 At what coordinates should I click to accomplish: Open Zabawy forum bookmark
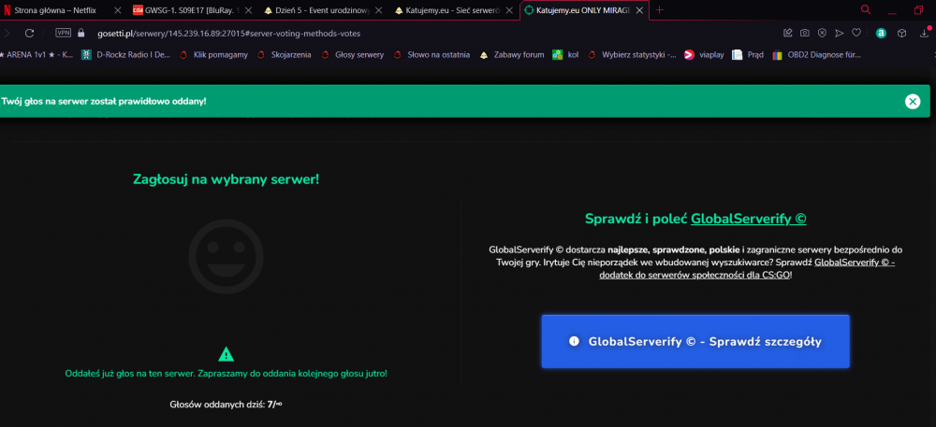(512, 55)
